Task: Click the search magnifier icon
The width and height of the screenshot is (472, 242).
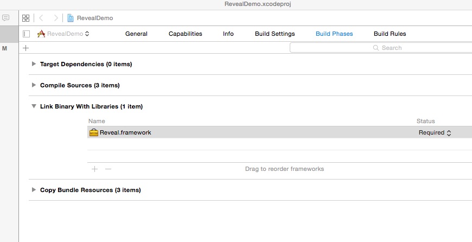Action: [x=375, y=48]
